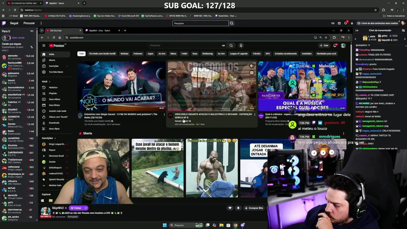Click the Comprar Bits button
The width and height of the screenshot is (407, 229).
(x=254, y=208)
